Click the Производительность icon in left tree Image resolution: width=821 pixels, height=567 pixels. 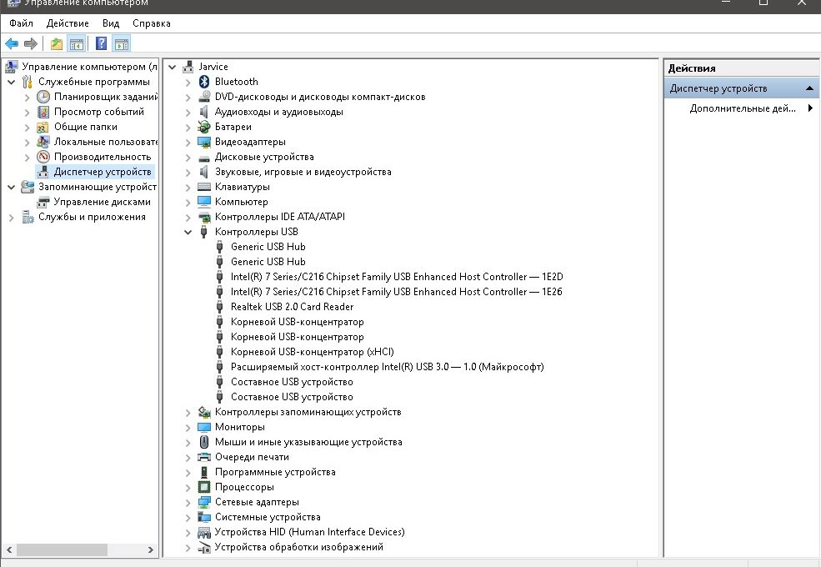tap(43, 157)
